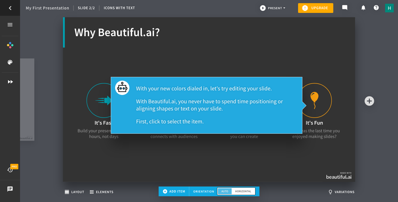Click the play icon next to Present

[x=263, y=8]
